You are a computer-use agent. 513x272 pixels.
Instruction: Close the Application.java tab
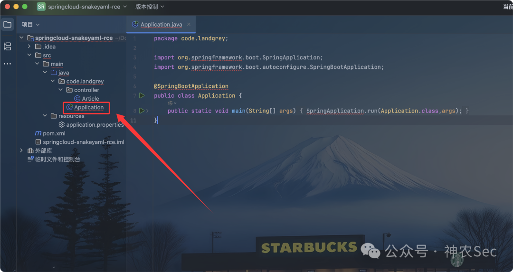pos(189,24)
